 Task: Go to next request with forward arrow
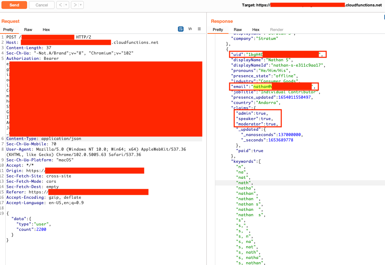[75, 5]
